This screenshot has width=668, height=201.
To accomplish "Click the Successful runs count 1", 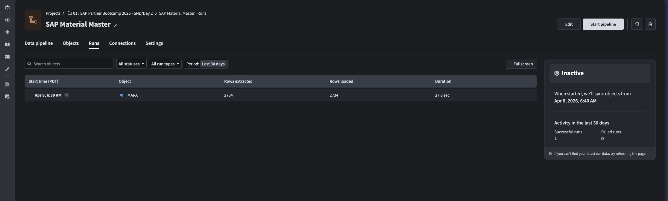I will (x=555, y=138).
